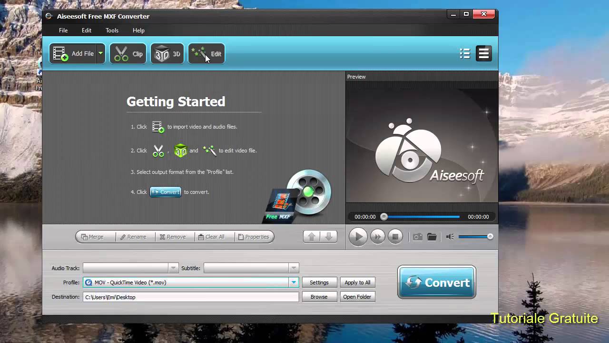Open the Edit effects tool
Screen dimensions: 609x343
tap(206, 54)
